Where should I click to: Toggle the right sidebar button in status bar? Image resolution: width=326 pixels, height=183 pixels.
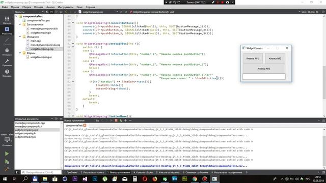click(x=323, y=172)
